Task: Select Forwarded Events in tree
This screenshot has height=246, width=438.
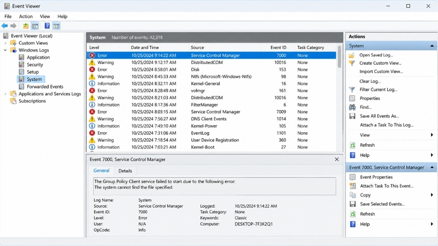Action: (x=45, y=87)
